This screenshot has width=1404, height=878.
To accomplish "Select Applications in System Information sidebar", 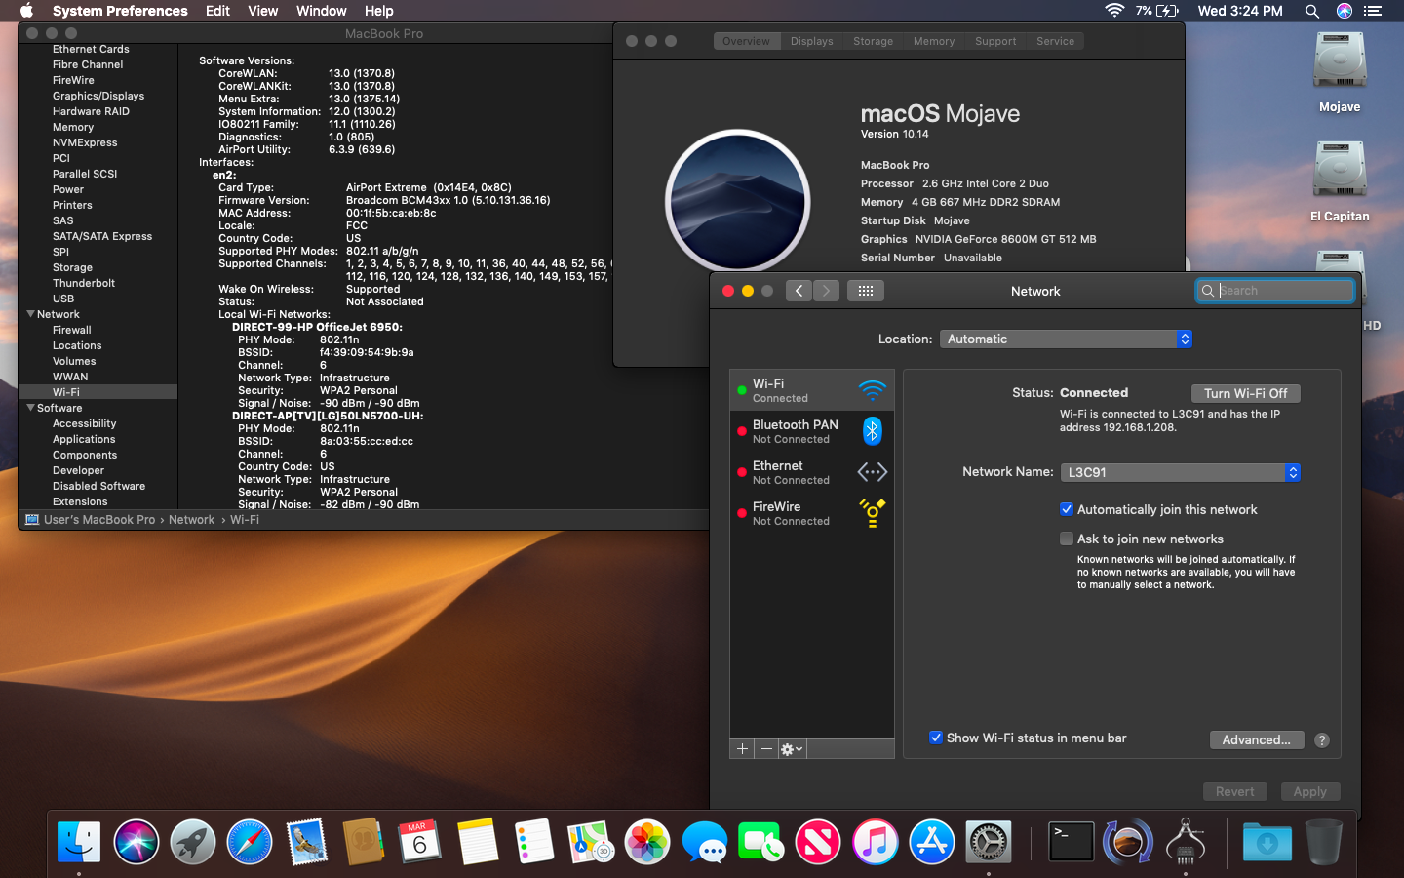I will pyautogui.click(x=84, y=439).
